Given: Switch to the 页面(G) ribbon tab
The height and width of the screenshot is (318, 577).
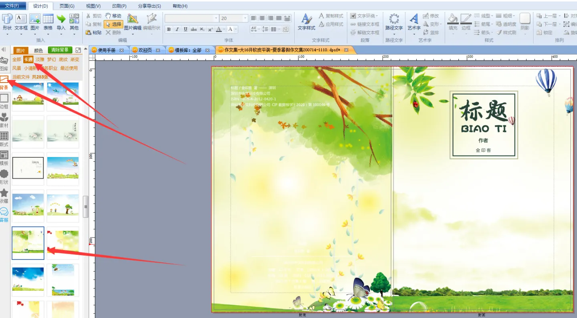Looking at the screenshot, I should click(x=67, y=6).
